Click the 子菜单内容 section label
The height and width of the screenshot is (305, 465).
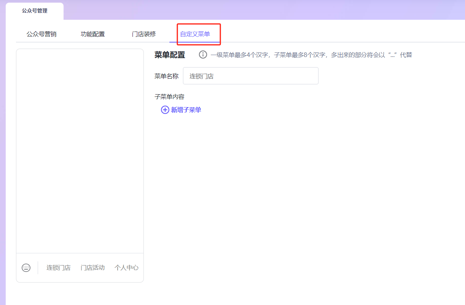click(169, 96)
